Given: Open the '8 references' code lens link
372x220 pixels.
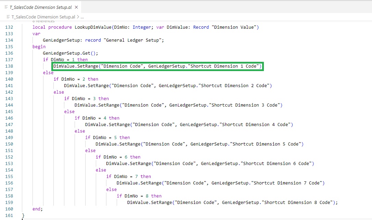Looking at the screenshot, I should click(x=43, y=22).
